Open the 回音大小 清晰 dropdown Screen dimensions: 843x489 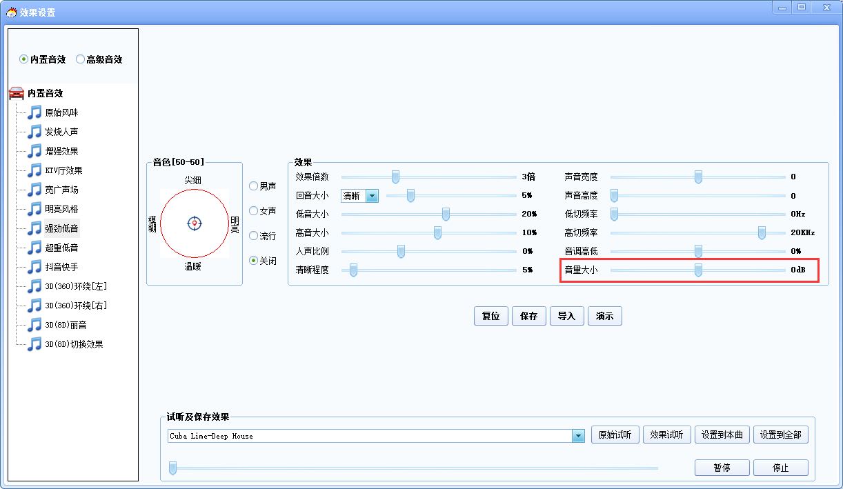(x=372, y=196)
